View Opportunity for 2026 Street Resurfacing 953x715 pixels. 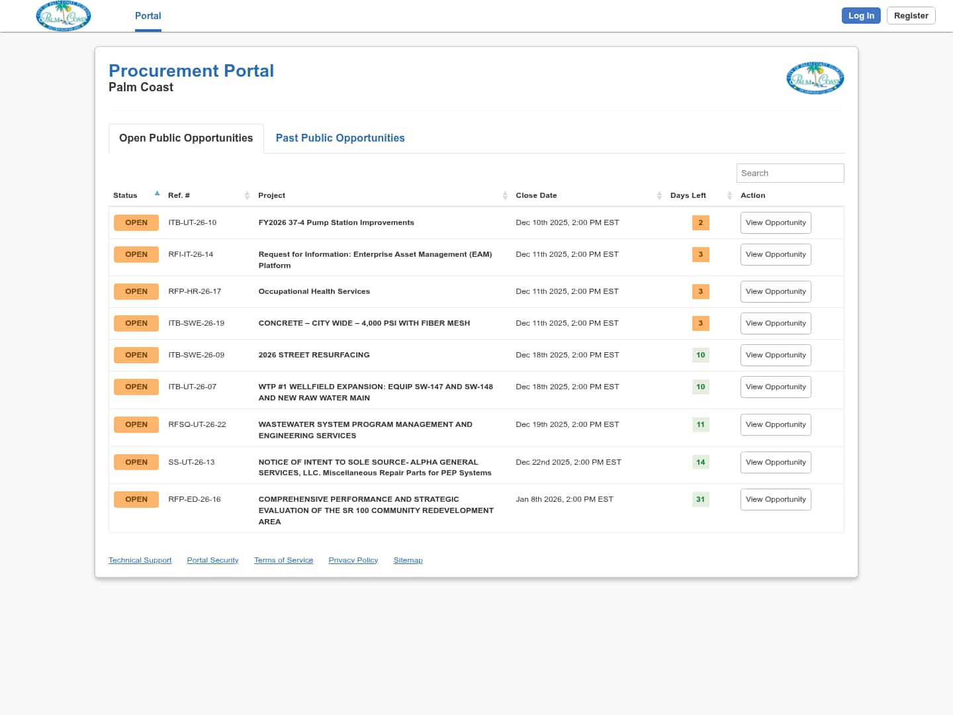[x=775, y=355]
